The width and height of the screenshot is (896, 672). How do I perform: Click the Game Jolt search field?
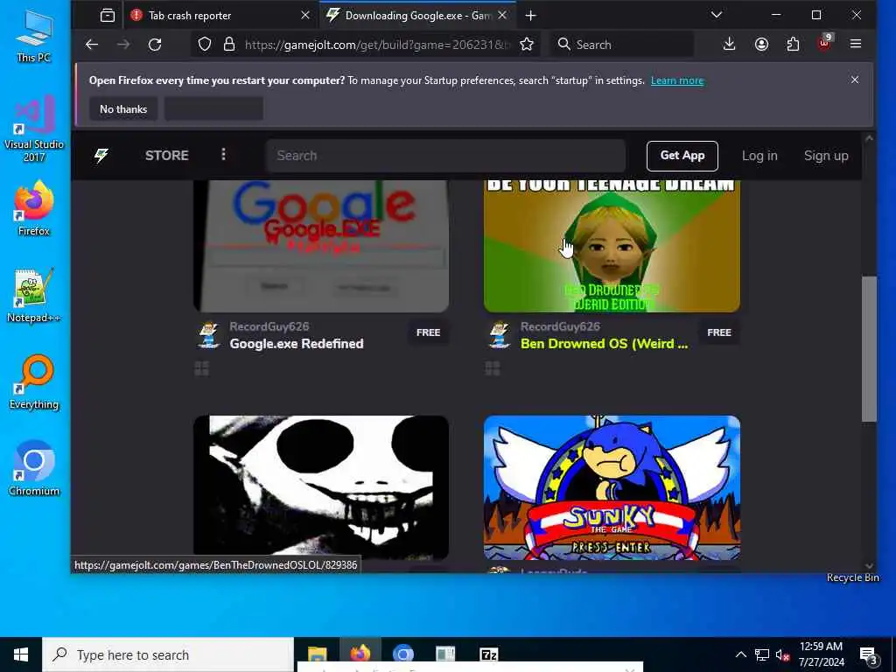(x=445, y=156)
